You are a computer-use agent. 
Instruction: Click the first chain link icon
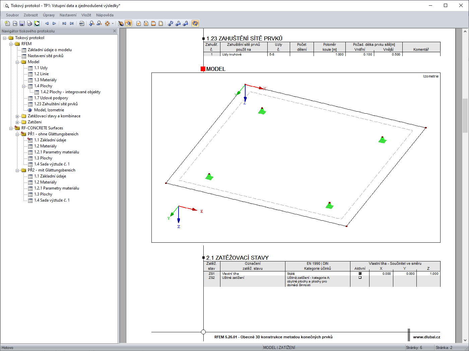pyautogui.click(x=171, y=23)
